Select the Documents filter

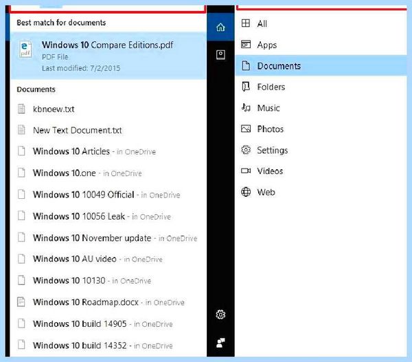tap(321, 65)
